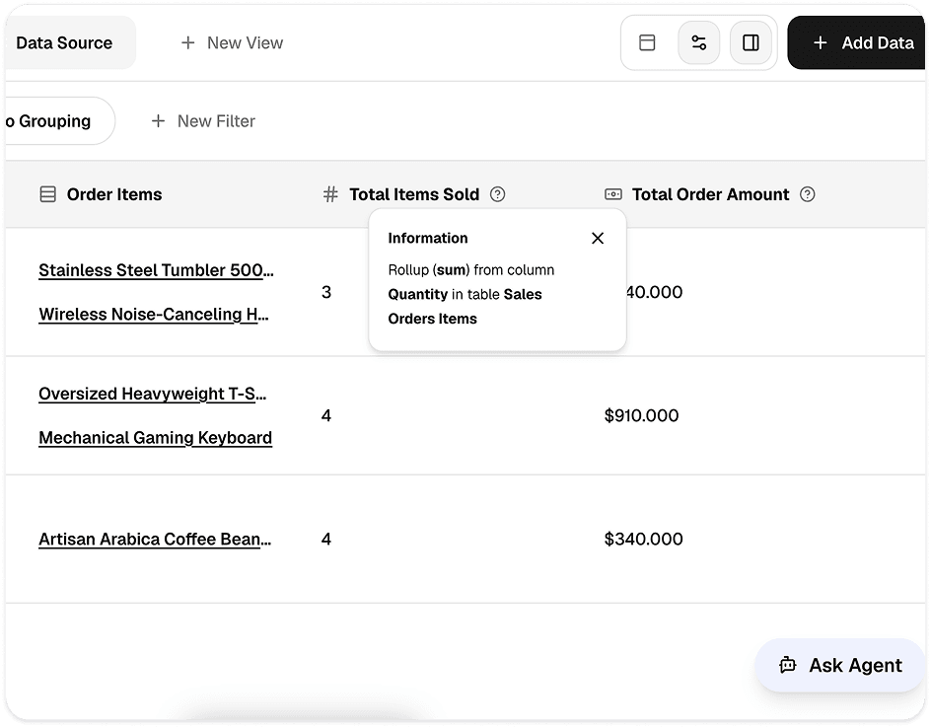
Task: Open the Stainless Steel Tumbler link
Action: click(x=156, y=270)
